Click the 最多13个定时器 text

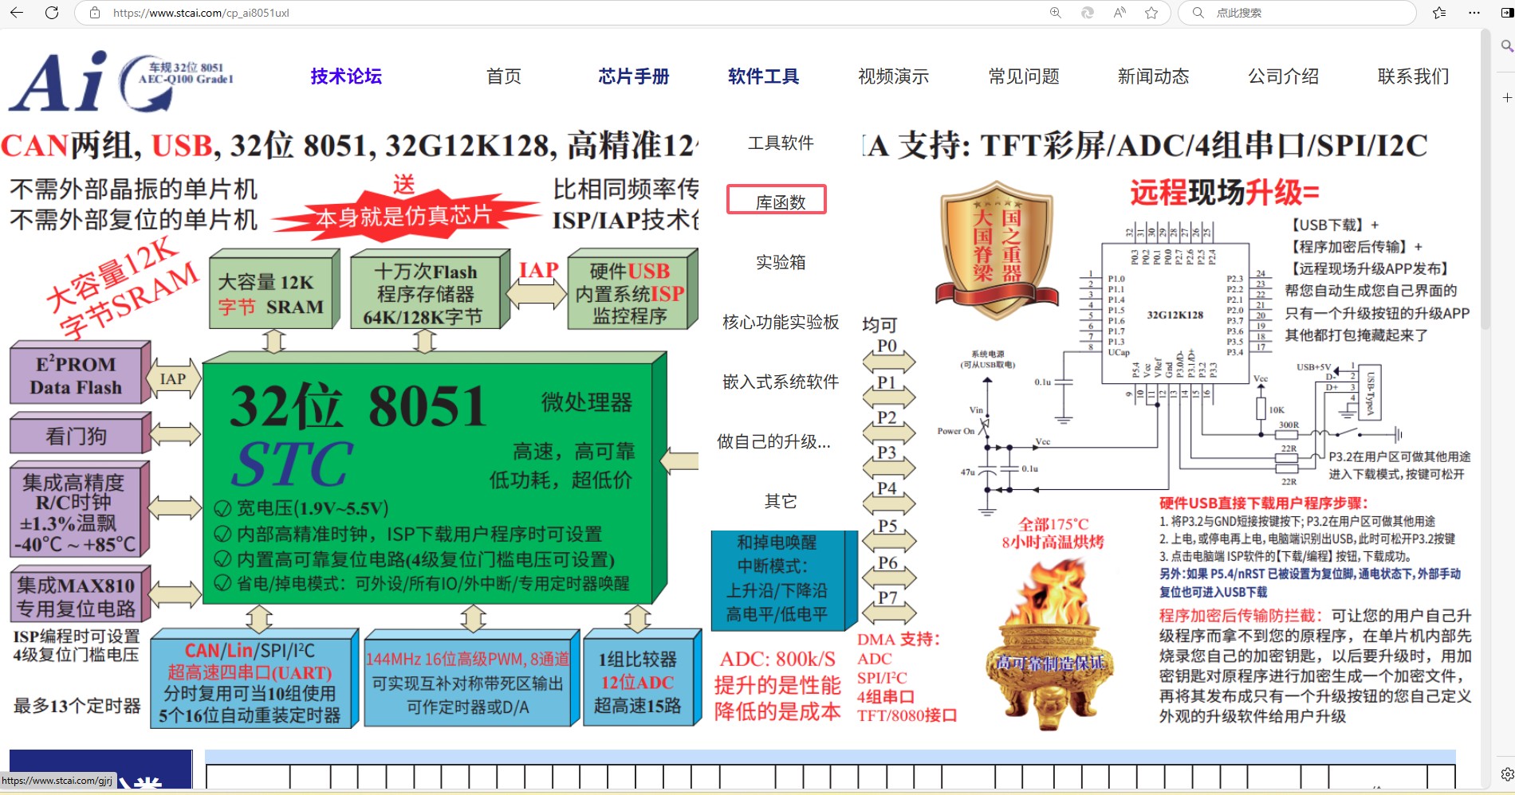click(x=77, y=706)
